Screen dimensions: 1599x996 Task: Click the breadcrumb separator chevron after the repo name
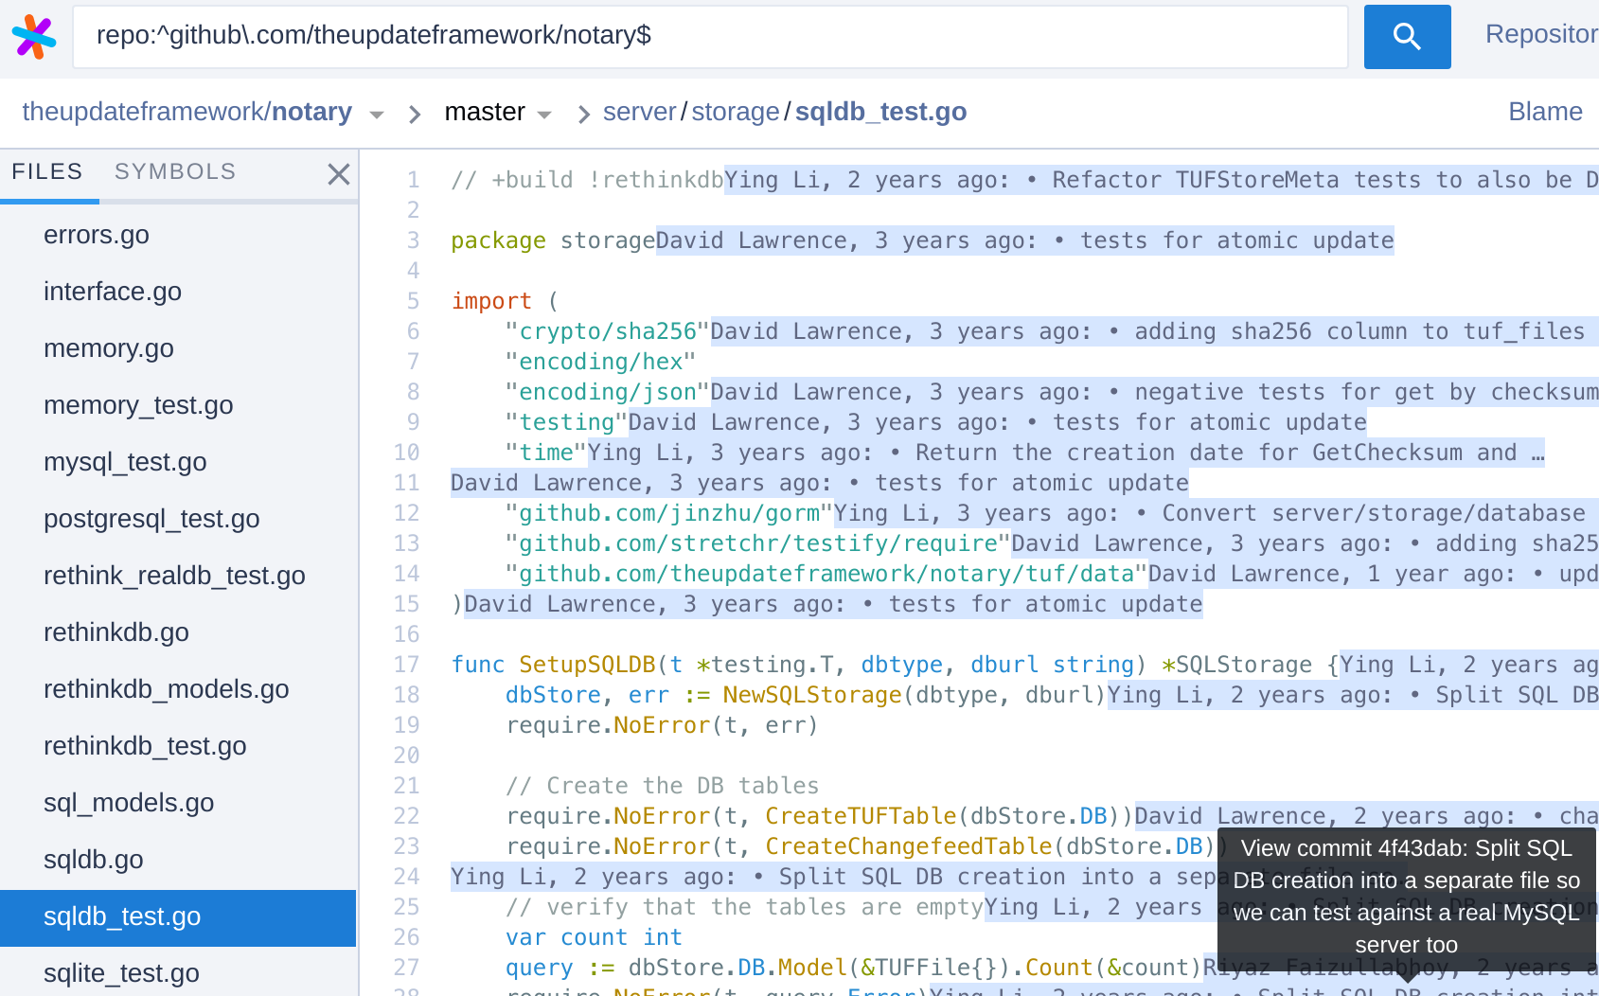[414, 113]
